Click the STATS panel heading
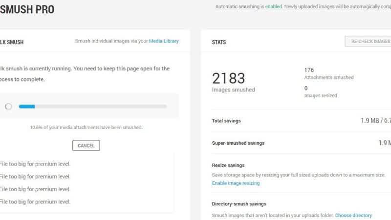 [x=218, y=42]
